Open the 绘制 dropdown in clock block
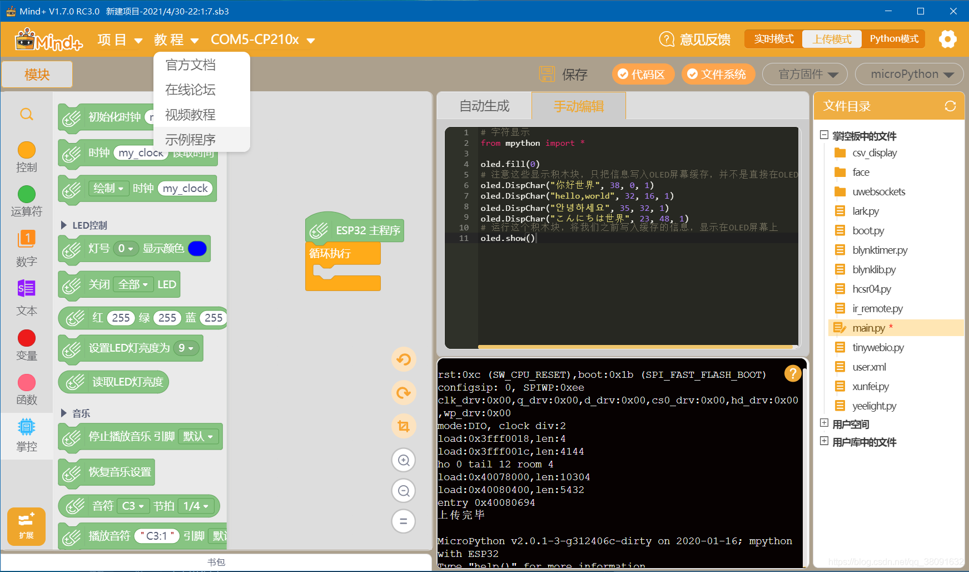The image size is (969, 572). pyautogui.click(x=108, y=189)
